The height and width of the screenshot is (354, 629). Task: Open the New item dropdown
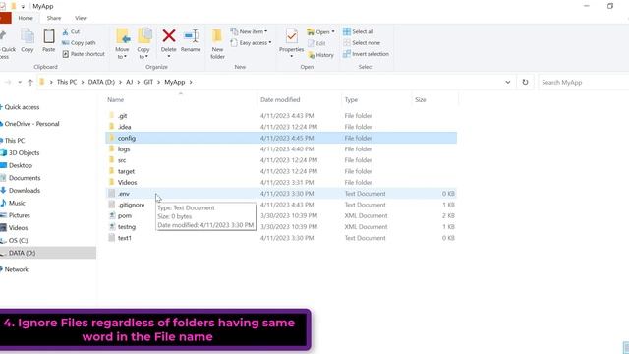point(249,31)
